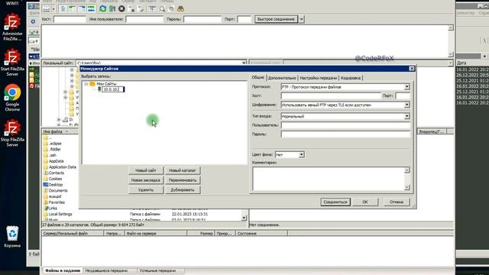The image size is (489, 275).
Task: Click the Отмена button
Action: point(397,202)
